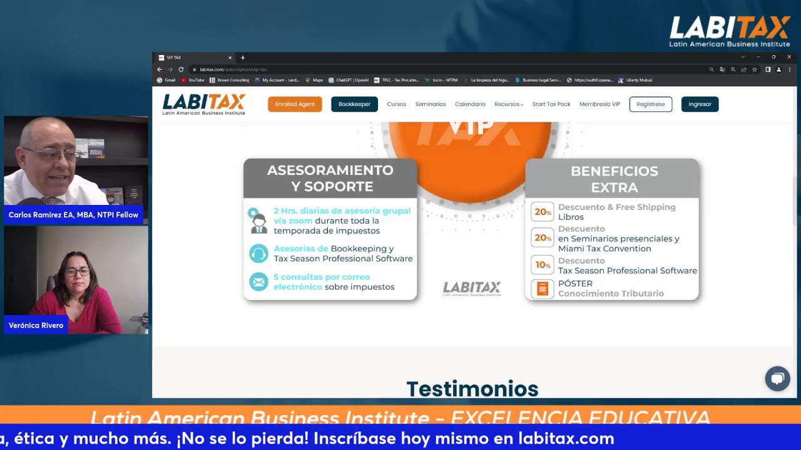
Task: Open the Liberty Mutual bookmark
Action: [x=635, y=80]
